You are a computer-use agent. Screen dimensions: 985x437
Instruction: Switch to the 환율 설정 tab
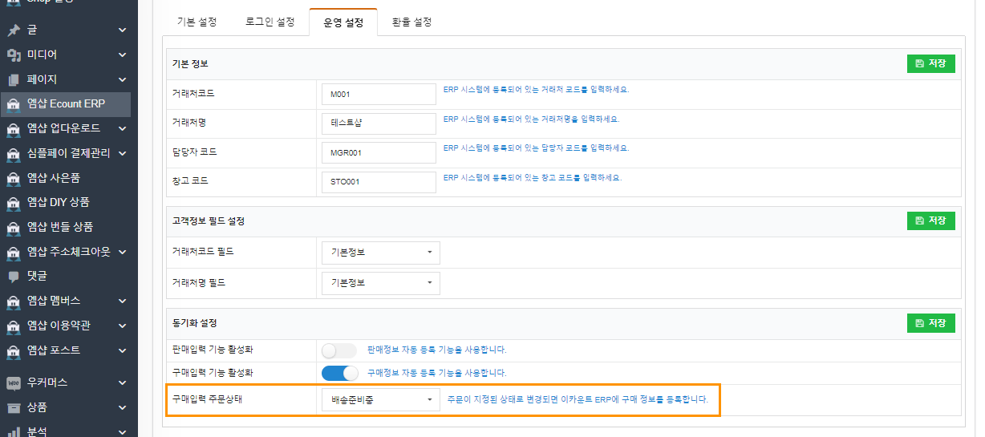coord(412,22)
